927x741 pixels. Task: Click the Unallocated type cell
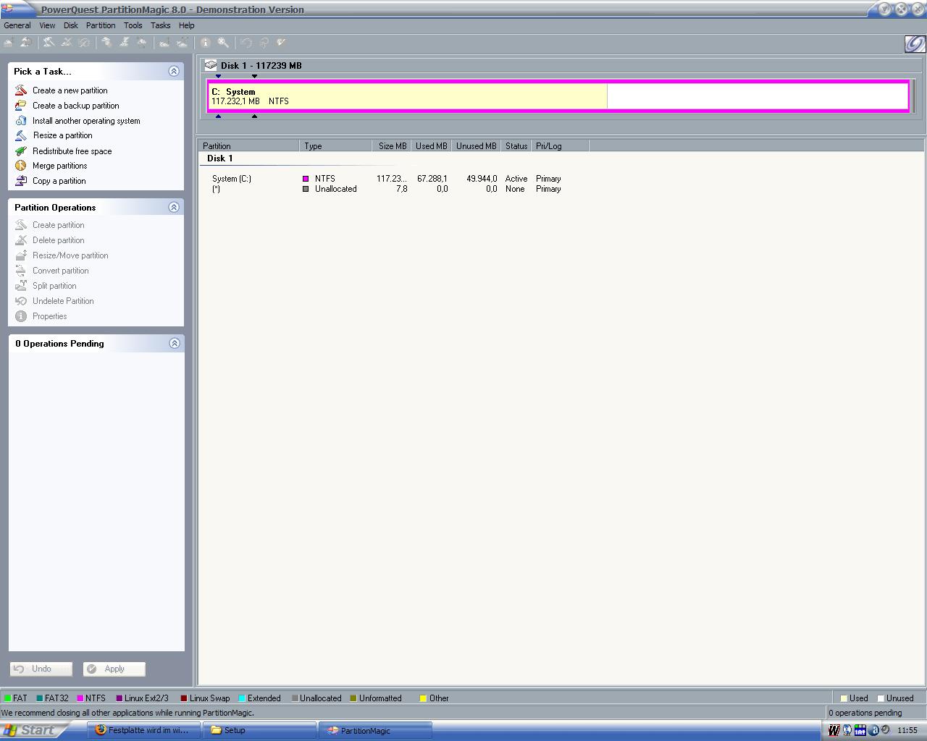tap(335, 189)
